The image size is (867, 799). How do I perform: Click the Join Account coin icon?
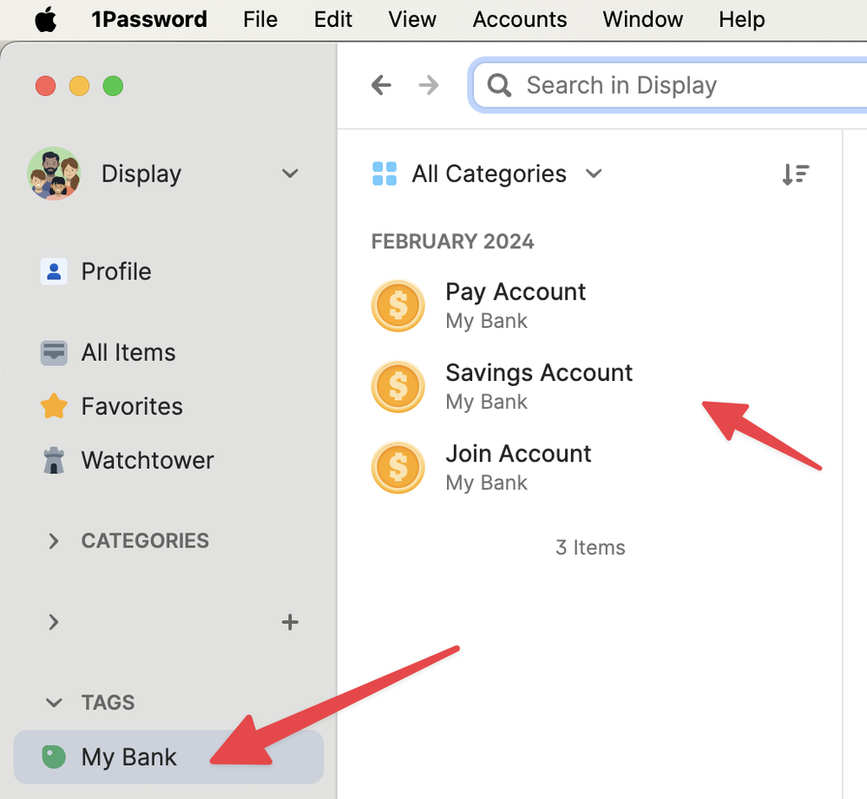point(398,468)
